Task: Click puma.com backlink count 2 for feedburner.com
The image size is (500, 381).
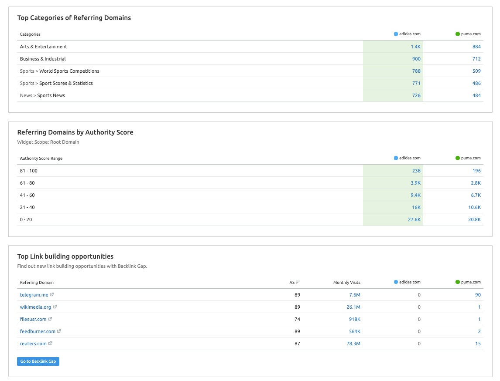Action: click(x=479, y=331)
